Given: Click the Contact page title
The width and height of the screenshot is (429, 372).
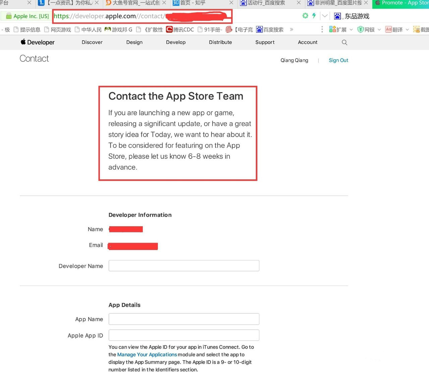Looking at the screenshot, I should [34, 59].
